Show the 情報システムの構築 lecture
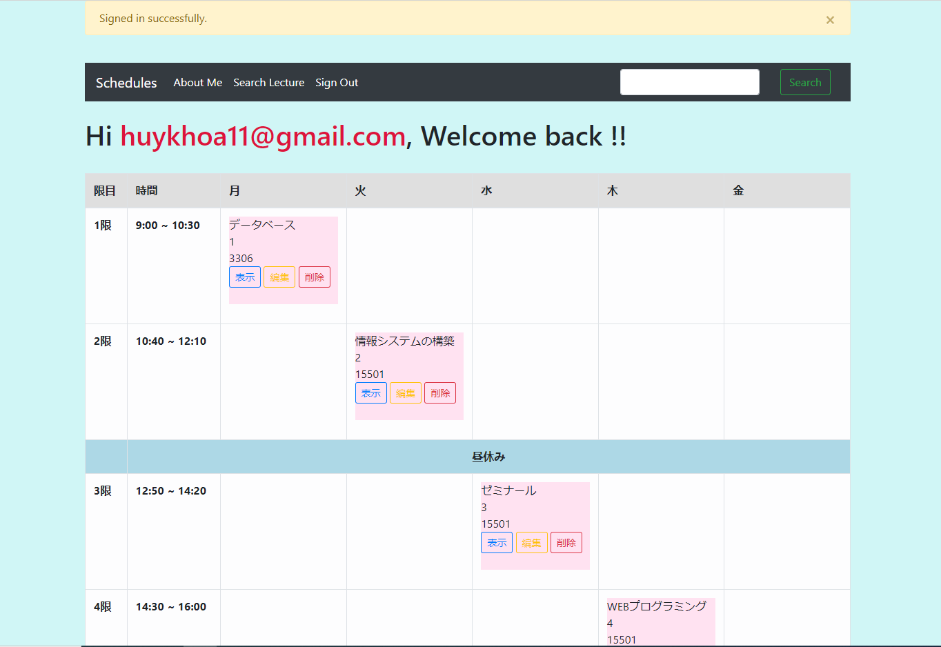Screen dimensions: 941x647 pos(371,392)
